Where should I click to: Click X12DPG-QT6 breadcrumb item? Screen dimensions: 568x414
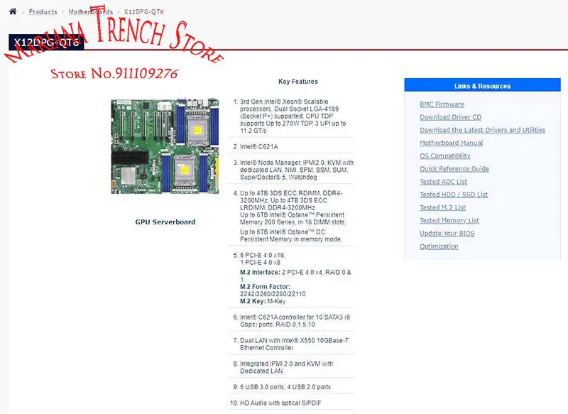tap(144, 11)
